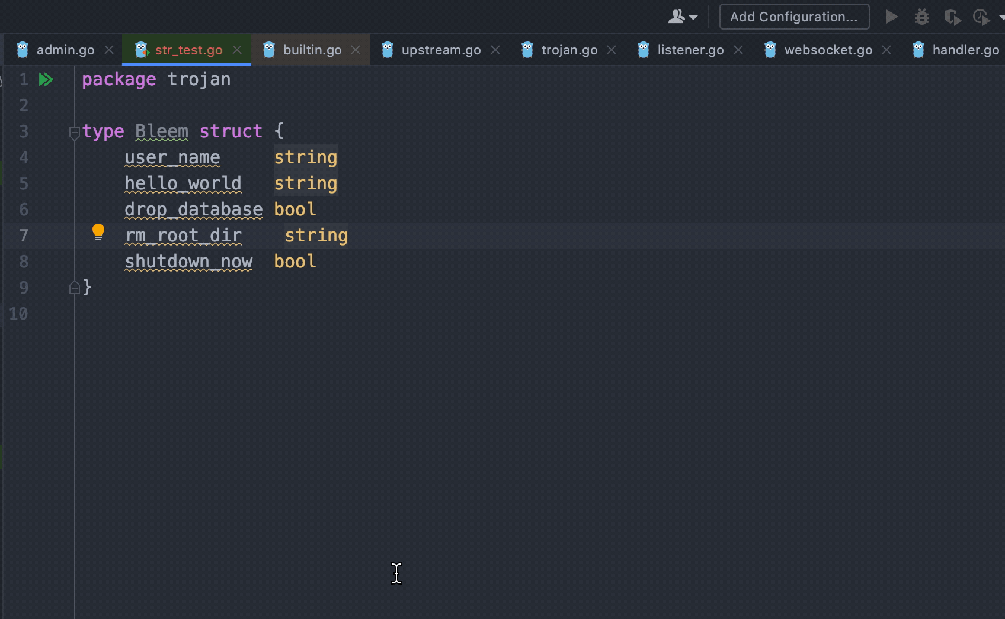
Task: Click 'string' type on hello_world line
Action: click(306, 183)
